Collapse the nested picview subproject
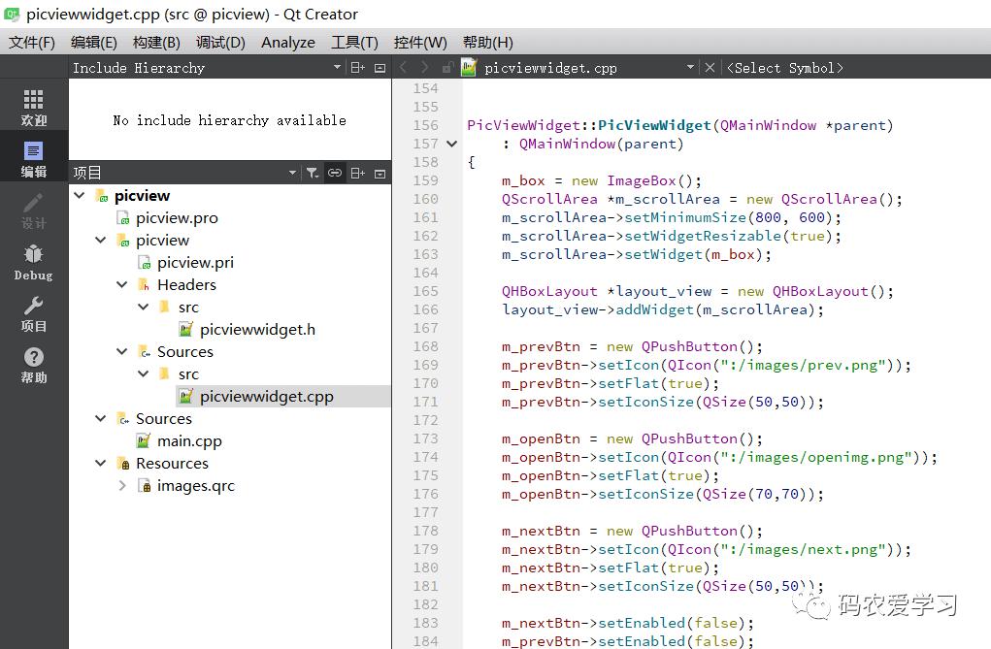 pyautogui.click(x=101, y=241)
